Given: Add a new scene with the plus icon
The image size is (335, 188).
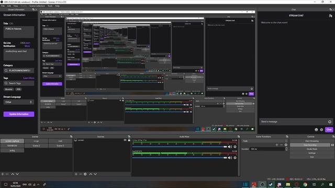Looking at the screenshot, I should coord(3,174).
